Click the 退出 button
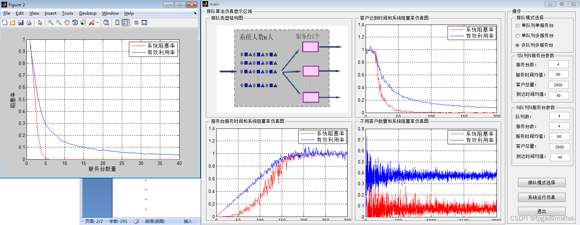 [x=542, y=211]
